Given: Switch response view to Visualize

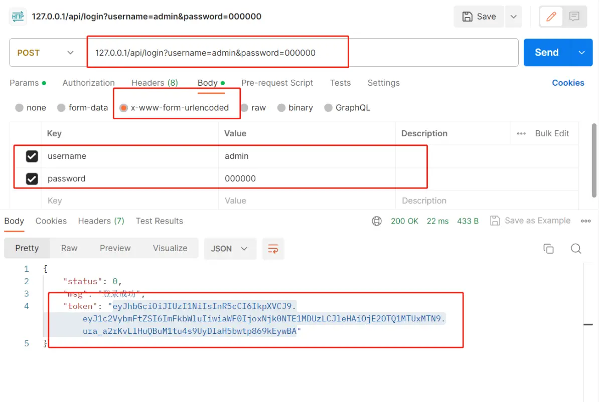Looking at the screenshot, I should point(170,249).
